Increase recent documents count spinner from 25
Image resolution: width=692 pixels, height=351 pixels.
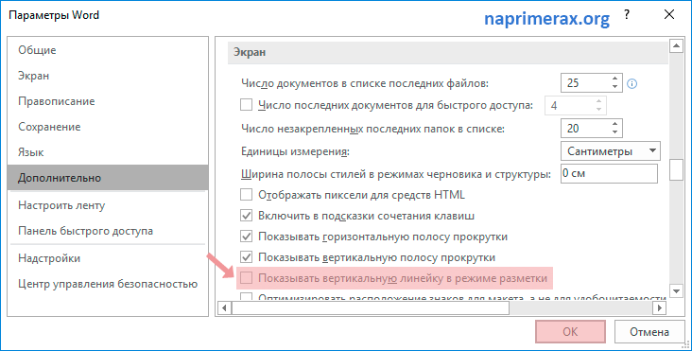615,79
